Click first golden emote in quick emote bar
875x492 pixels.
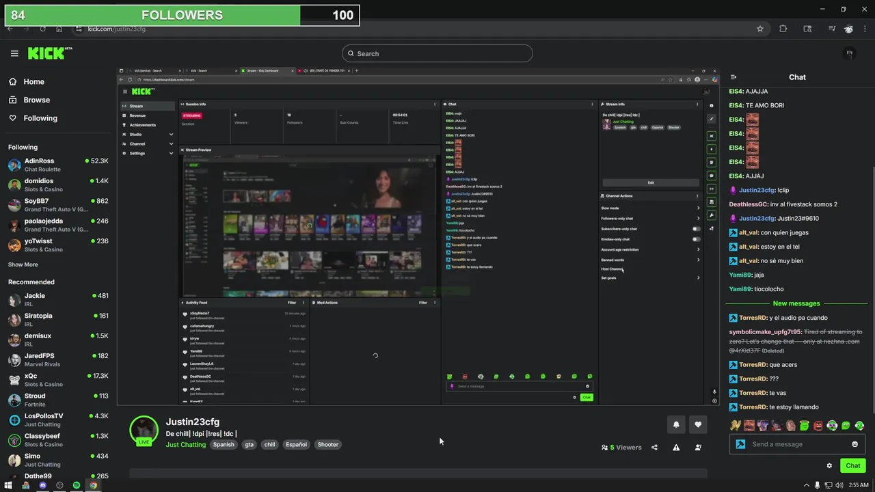coord(736,426)
